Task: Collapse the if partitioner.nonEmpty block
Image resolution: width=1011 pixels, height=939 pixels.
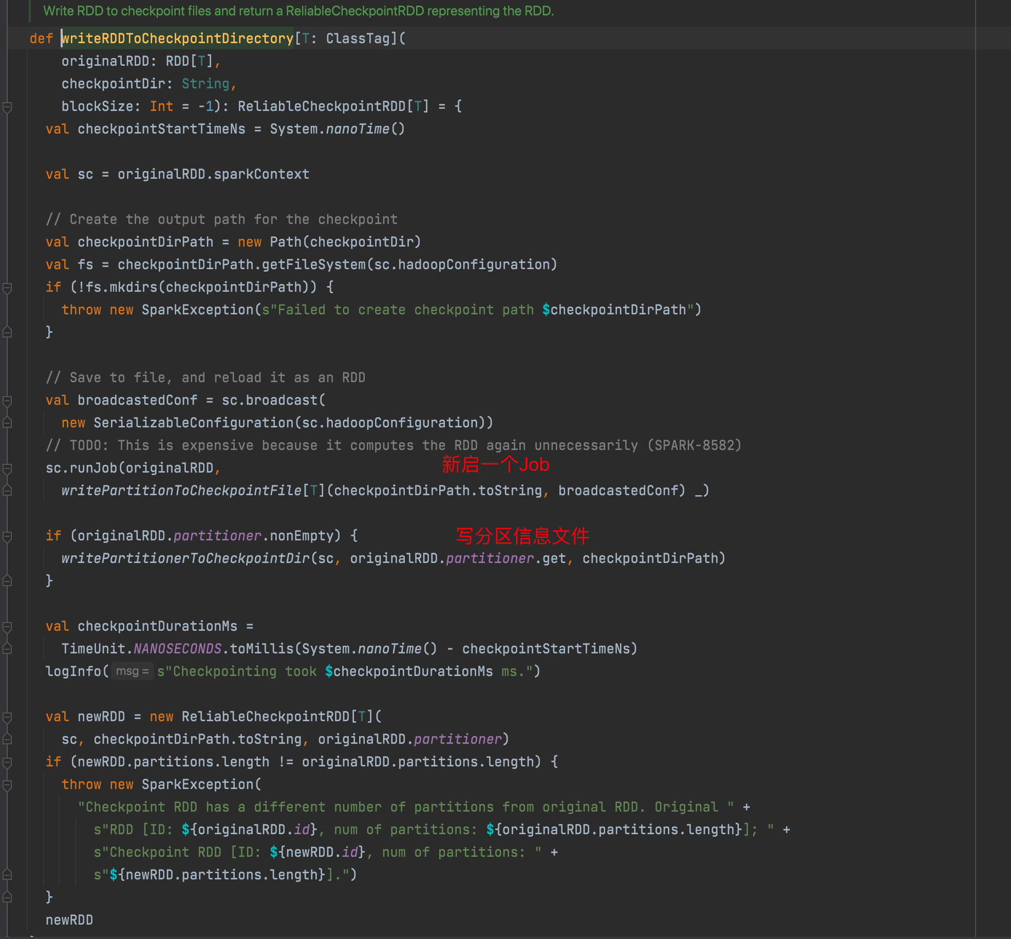Action: point(7,536)
